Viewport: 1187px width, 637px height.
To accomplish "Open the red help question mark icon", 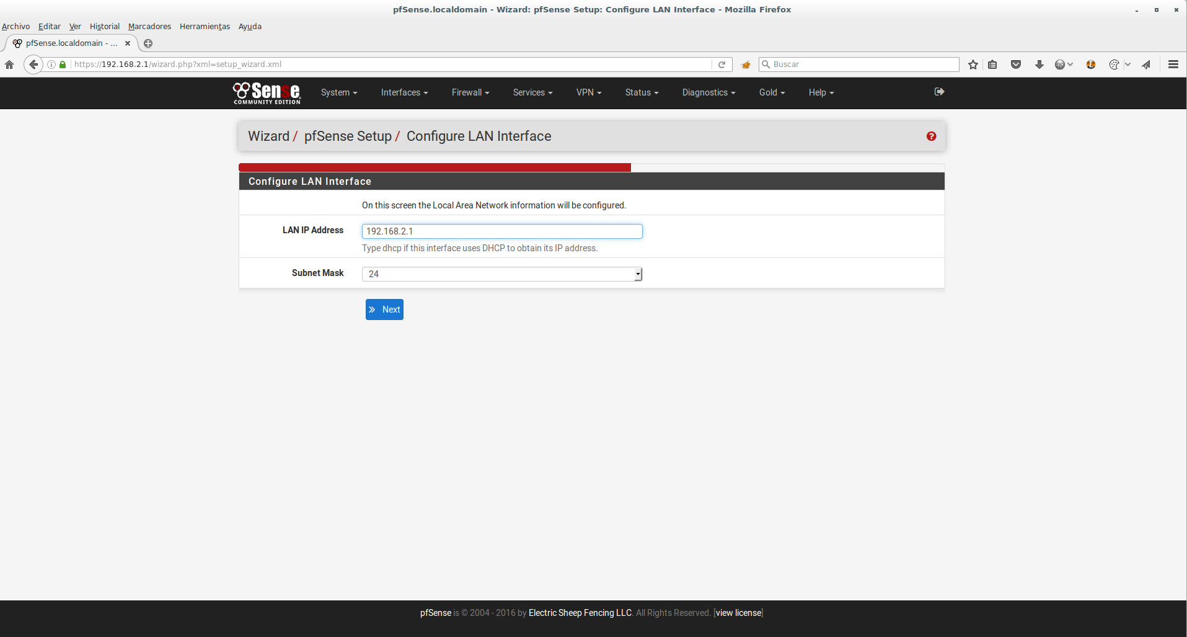I will point(931,136).
